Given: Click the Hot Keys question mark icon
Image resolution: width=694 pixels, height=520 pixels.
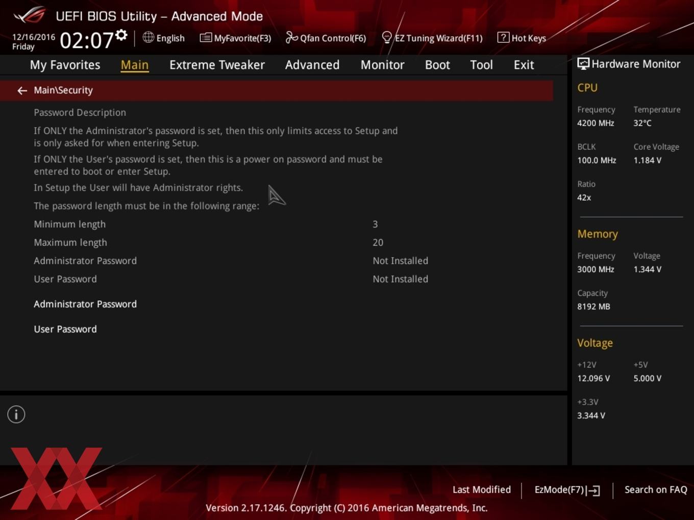Looking at the screenshot, I should [503, 37].
